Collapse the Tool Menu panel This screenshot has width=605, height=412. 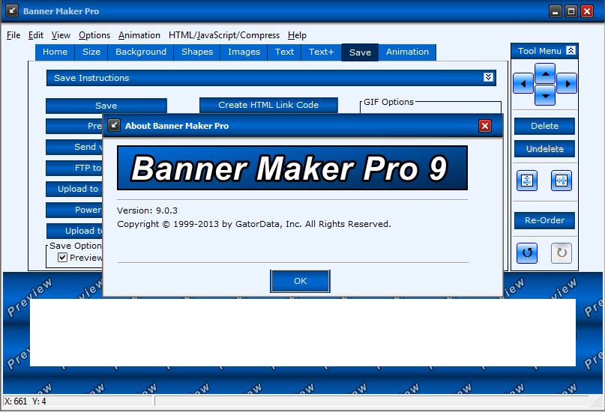pos(571,51)
